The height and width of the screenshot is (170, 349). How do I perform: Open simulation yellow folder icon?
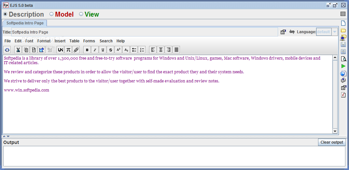click(x=343, y=30)
